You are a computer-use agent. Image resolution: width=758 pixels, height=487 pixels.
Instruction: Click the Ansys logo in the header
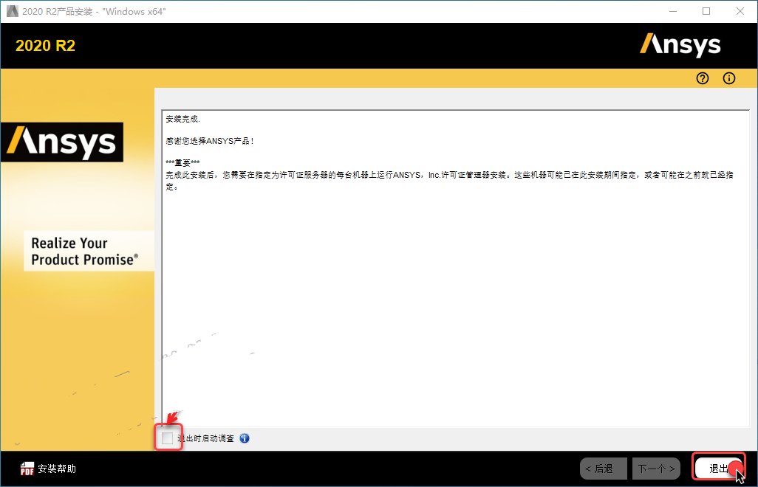click(680, 45)
